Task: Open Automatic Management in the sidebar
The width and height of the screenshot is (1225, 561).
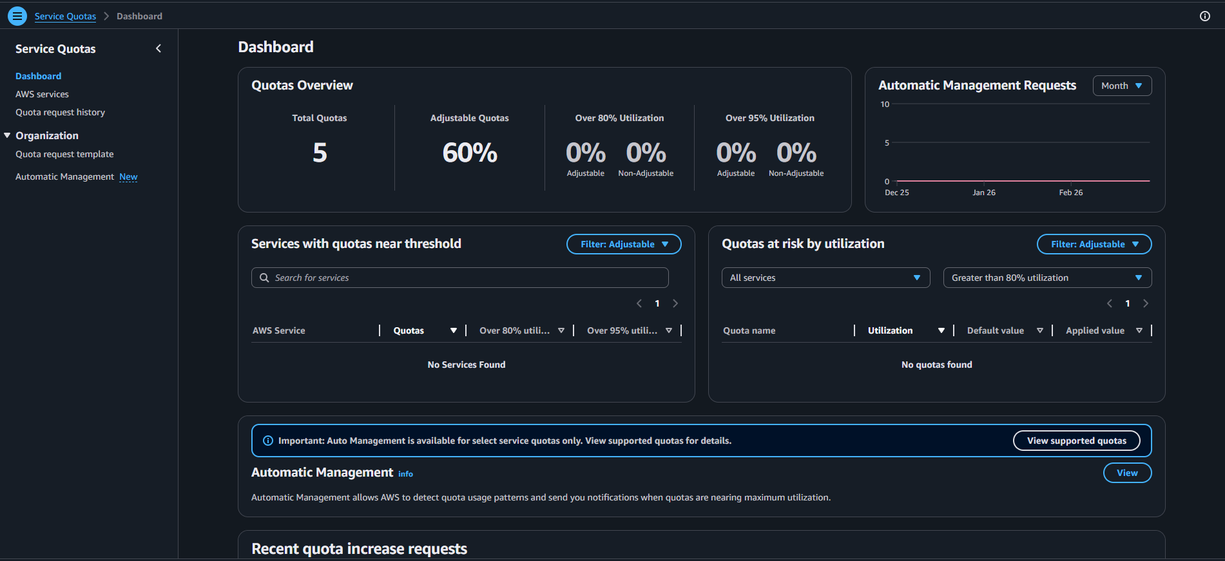Action: [x=64, y=176]
